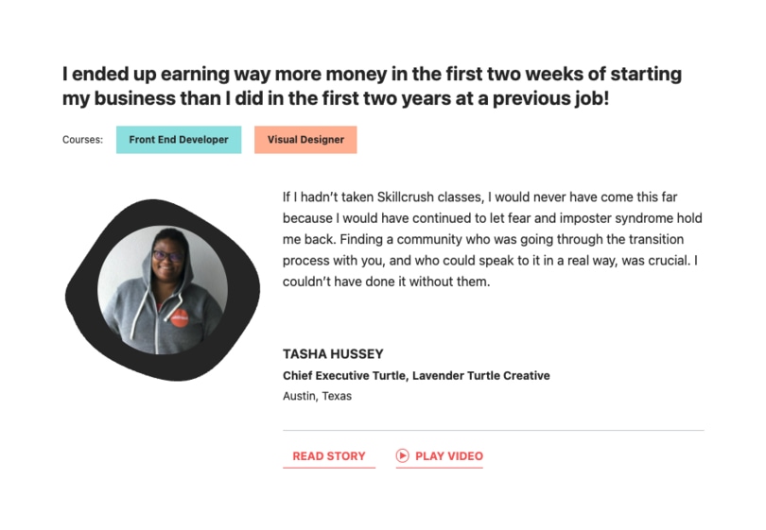Click the horizontal divider above Read Story

click(x=493, y=431)
